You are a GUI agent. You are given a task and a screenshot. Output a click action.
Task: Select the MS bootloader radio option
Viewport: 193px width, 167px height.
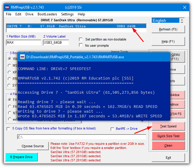9,66
